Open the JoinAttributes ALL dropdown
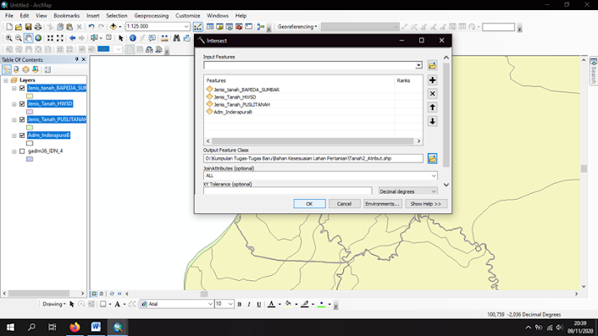This screenshot has height=336, width=598. tap(434, 176)
